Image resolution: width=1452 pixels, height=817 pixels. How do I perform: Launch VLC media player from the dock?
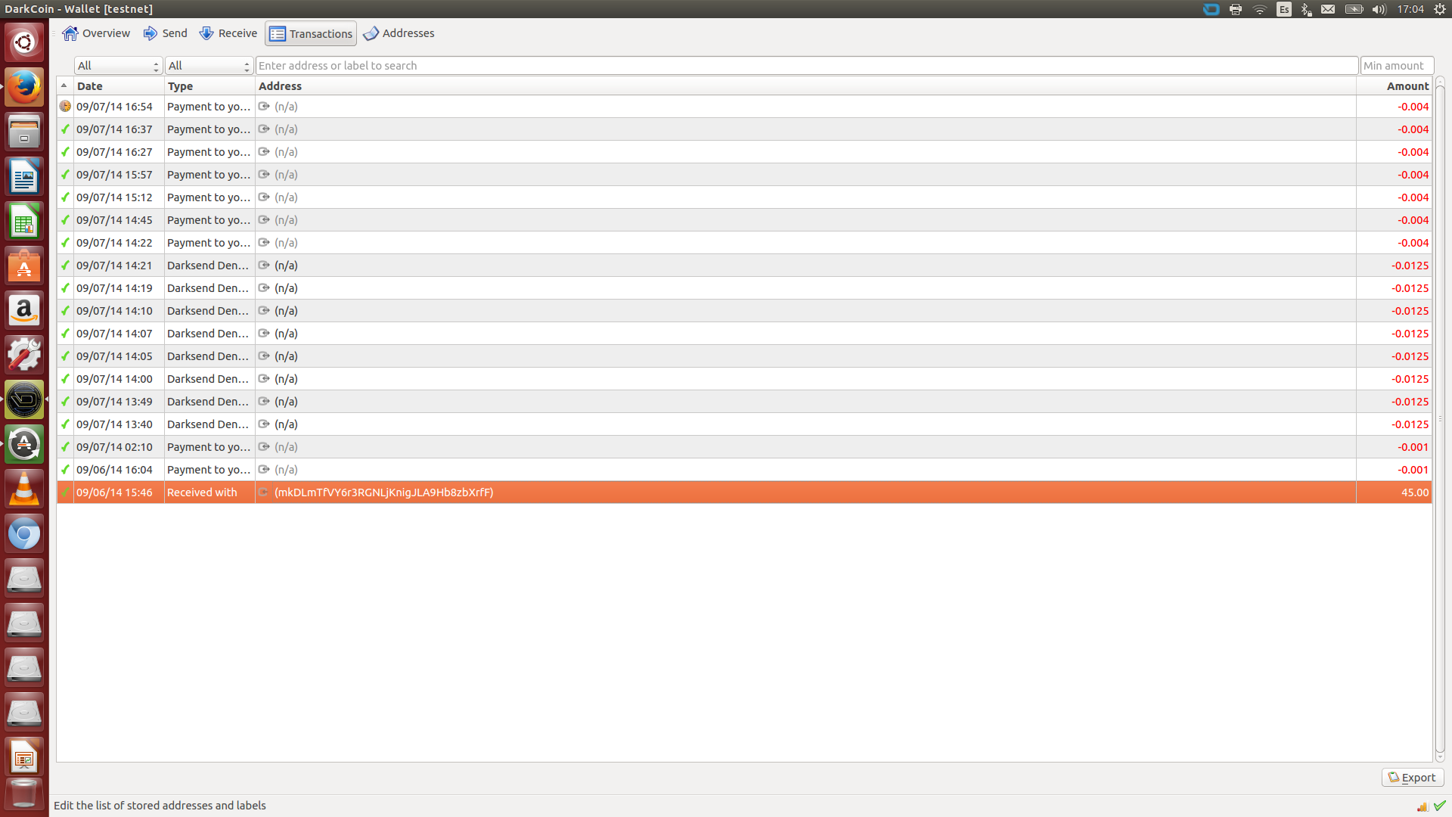tap(24, 489)
